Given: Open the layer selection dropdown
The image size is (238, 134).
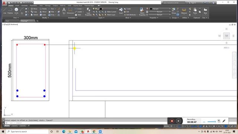Looking at the screenshot, I should (105, 9).
